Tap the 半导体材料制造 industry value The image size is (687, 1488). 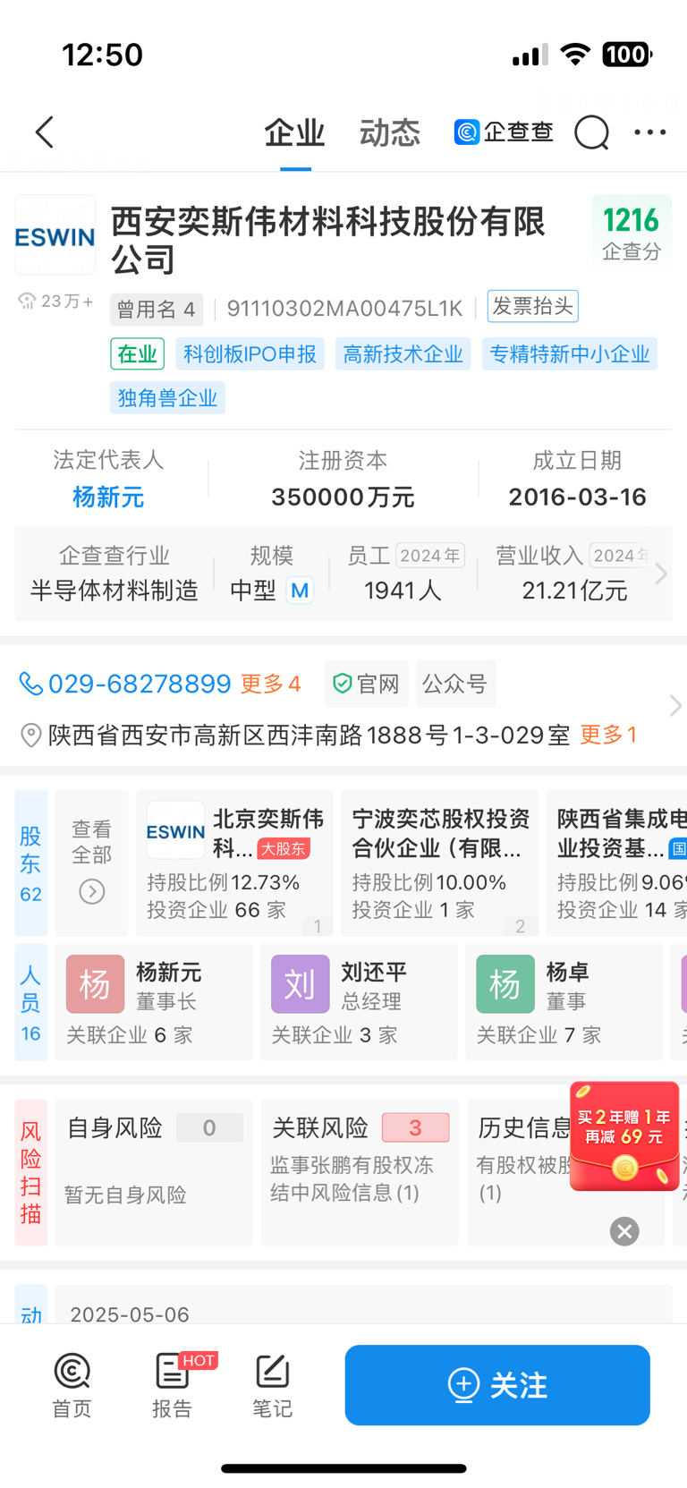tap(114, 591)
